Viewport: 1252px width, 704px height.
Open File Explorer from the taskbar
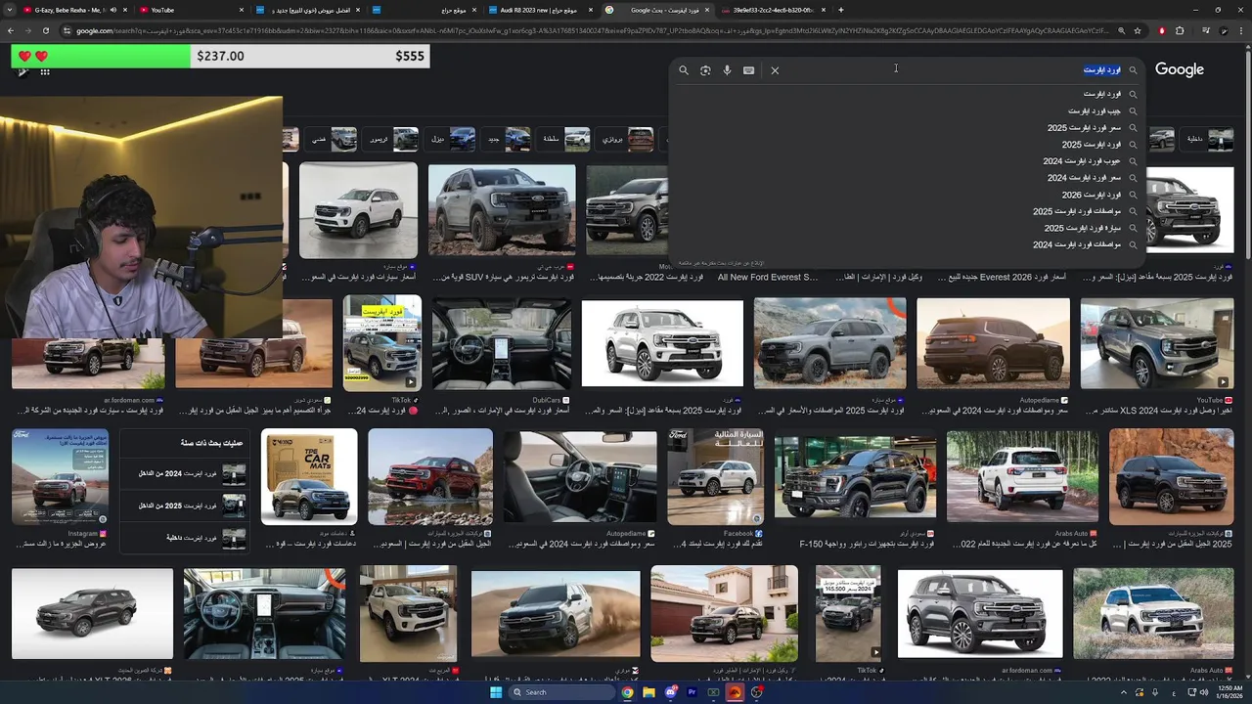(648, 692)
